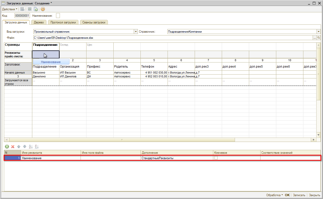Sort rows descending with the Я-А icon
Viewport: 323px width, 199px height.
point(36,147)
